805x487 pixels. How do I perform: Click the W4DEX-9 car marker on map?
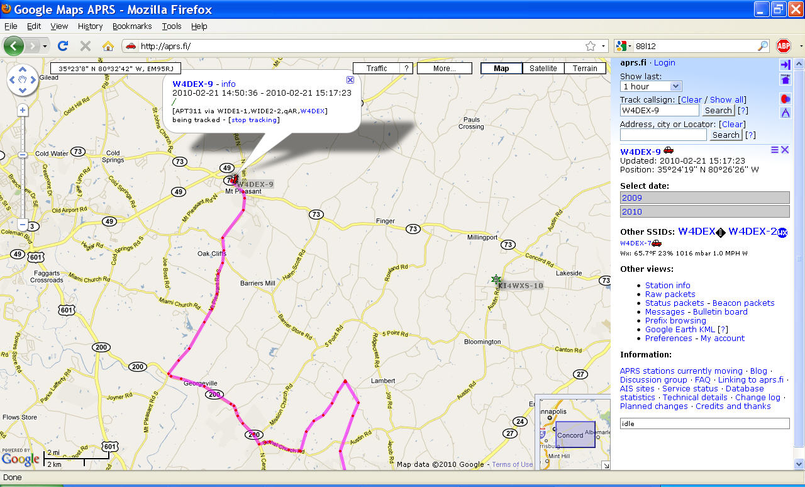(x=235, y=179)
